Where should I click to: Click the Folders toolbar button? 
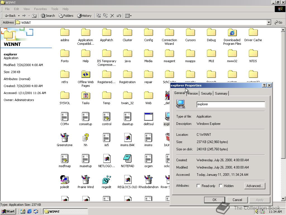point(66,16)
